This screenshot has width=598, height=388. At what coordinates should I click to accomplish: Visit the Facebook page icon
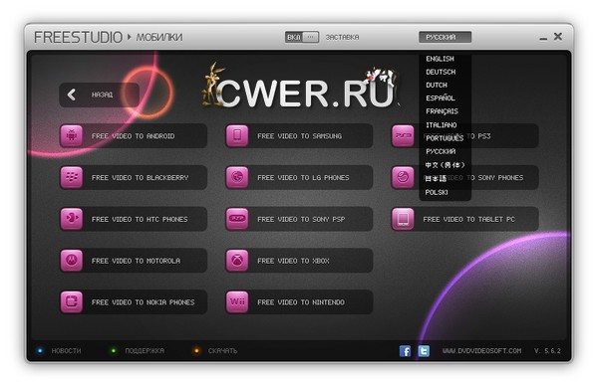[405, 350]
